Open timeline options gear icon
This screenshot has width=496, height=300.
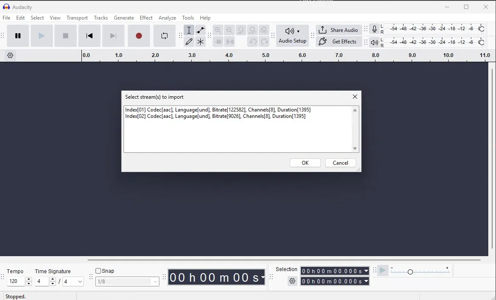11,55
